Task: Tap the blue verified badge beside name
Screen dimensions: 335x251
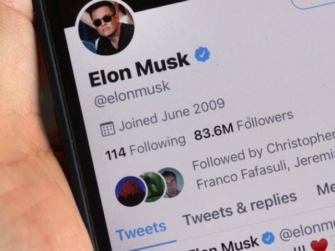Action: 202,54
